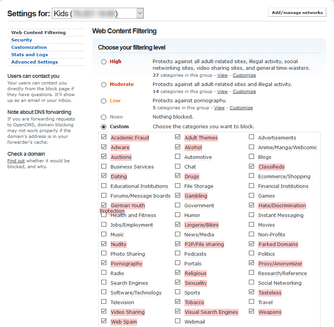This screenshot has width=334, height=327.
Task: Select the None filtering radio option
Action: pyautogui.click(x=104, y=117)
